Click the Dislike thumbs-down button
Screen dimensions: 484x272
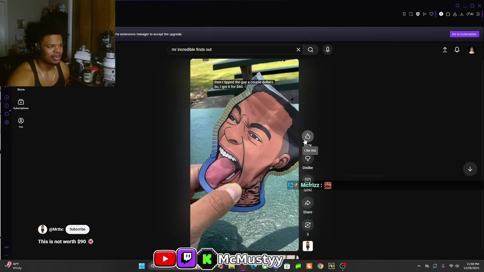click(308, 159)
